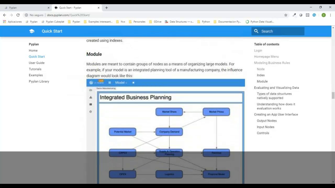
Task: Jump to Input Nodes section
Action: click(265, 127)
